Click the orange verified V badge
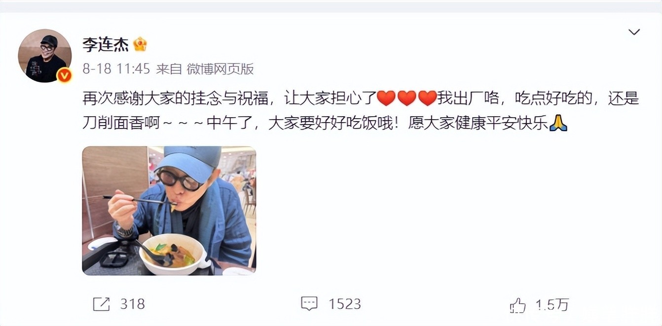Image resolution: width=662 pixels, height=326 pixels. [64, 75]
